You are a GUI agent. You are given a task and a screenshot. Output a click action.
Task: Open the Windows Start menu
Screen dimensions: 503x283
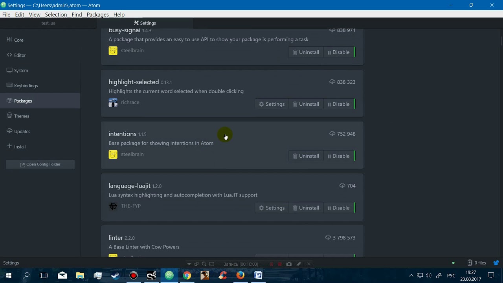[9, 276]
